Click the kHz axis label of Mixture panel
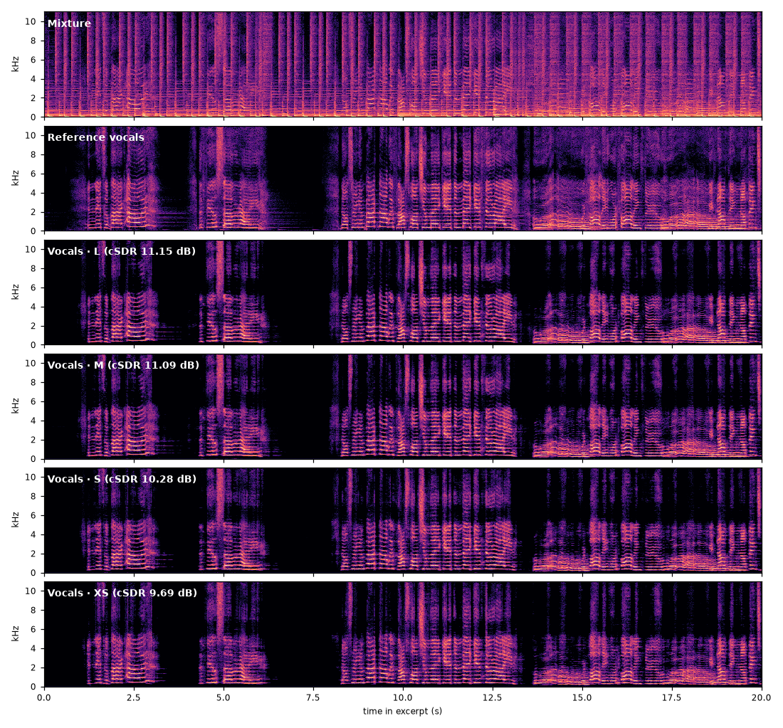 point(16,65)
